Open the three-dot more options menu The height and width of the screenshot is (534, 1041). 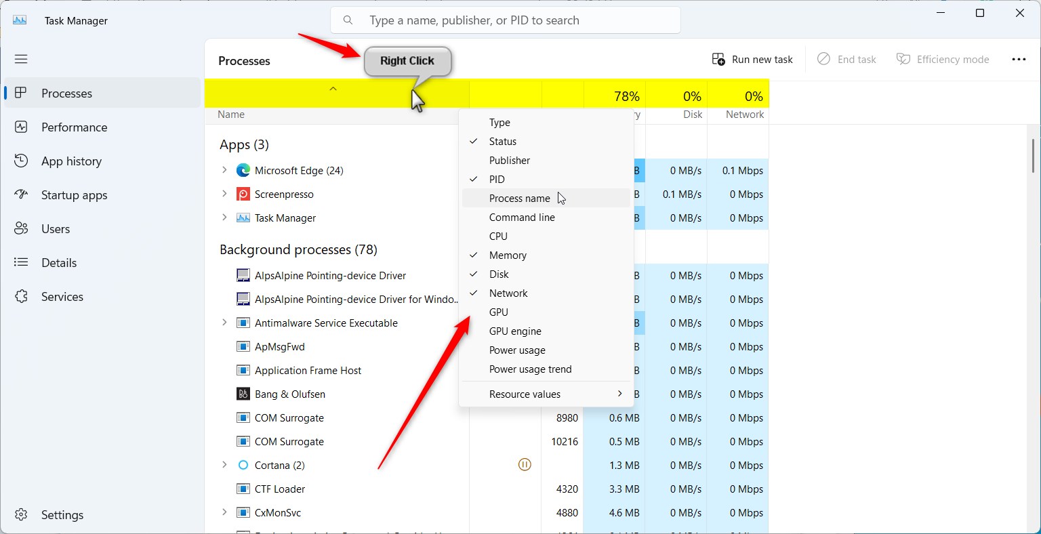coord(1019,59)
